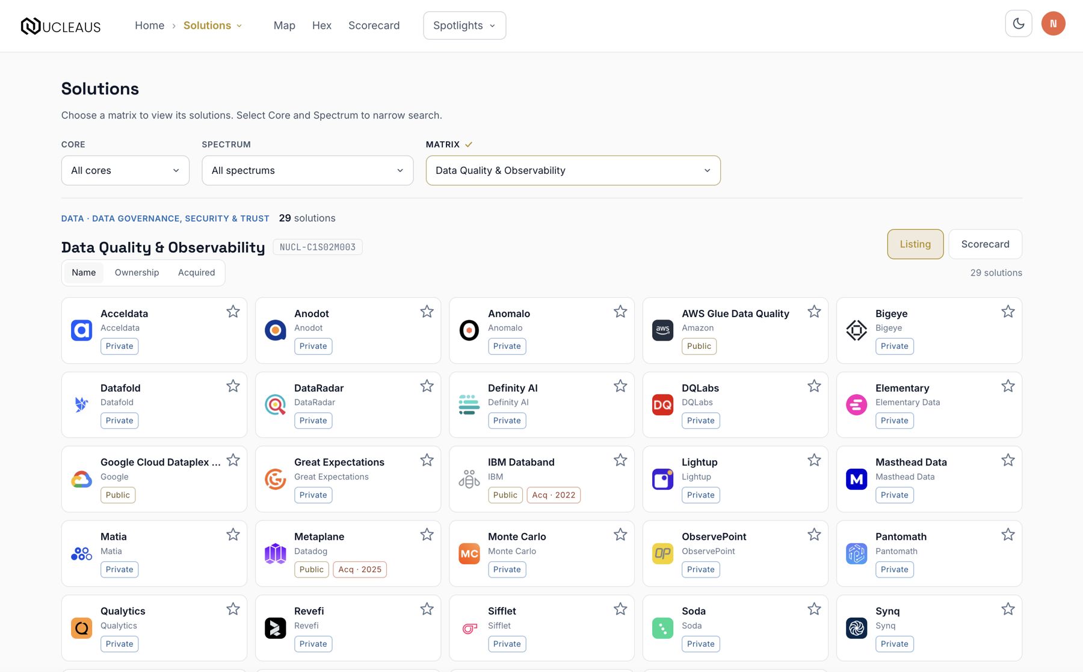The width and height of the screenshot is (1083, 672).
Task: Click the Elementary logo icon
Action: pos(857,405)
